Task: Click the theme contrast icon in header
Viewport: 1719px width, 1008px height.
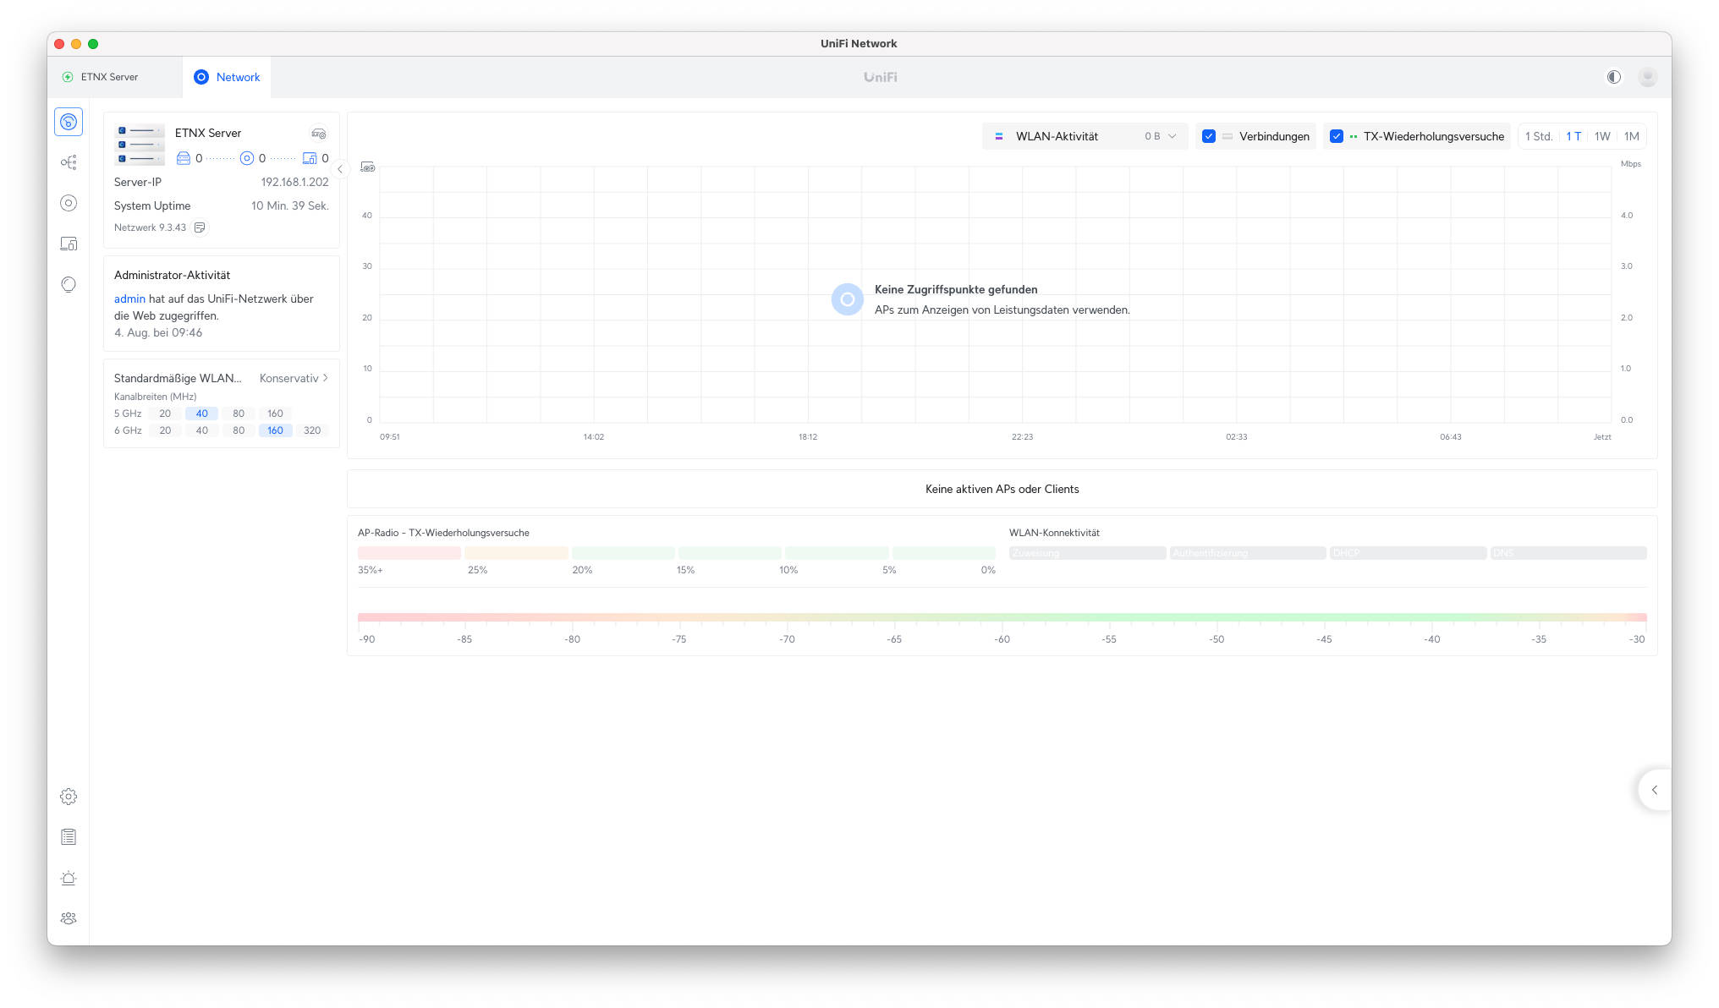Action: (x=1614, y=77)
